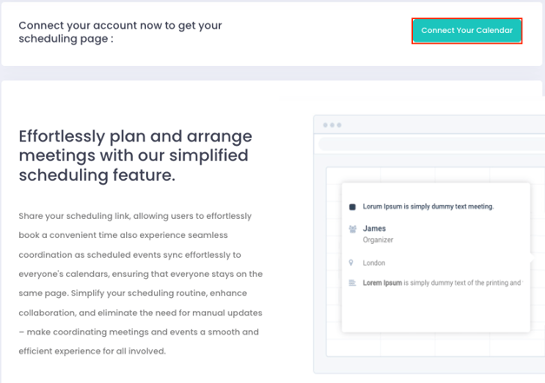Viewport: 545px width, 383px height.
Task: Click the third browser window dot
Action: [339, 125]
